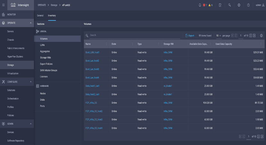Sort table by the Name column
The height and width of the screenshot is (145, 266).
pyautogui.click(x=88, y=44)
